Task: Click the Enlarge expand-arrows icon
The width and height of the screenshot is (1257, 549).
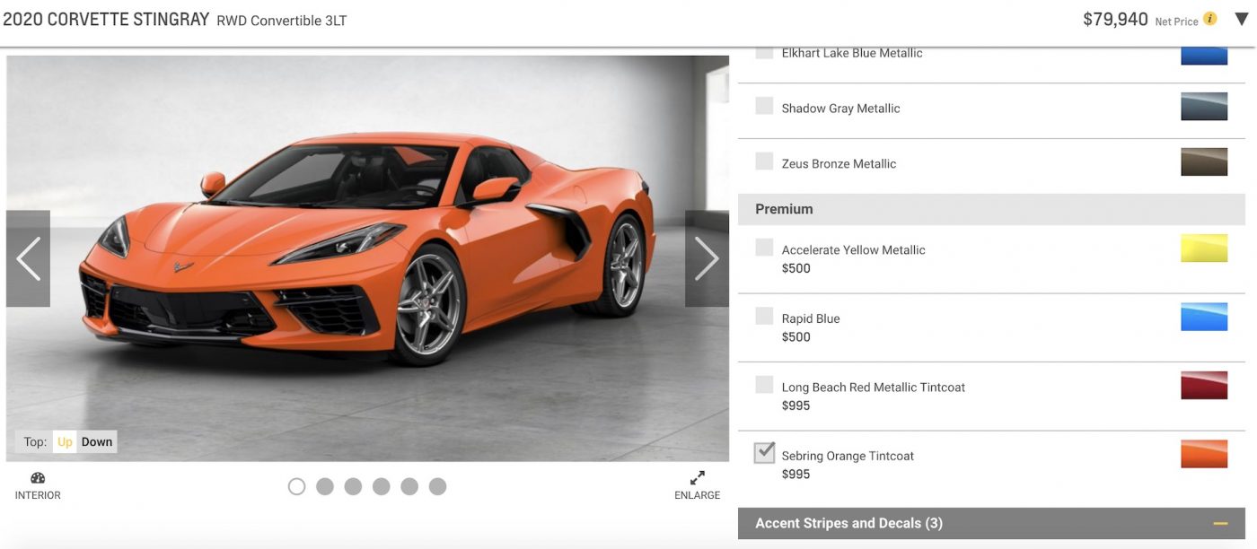Action: tap(697, 478)
